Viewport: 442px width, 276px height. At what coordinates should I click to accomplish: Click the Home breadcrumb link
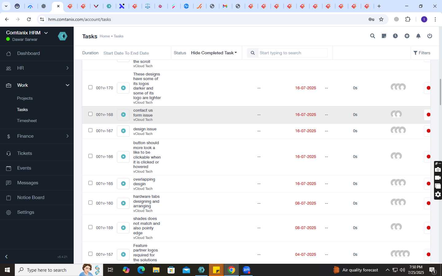pos(105,36)
